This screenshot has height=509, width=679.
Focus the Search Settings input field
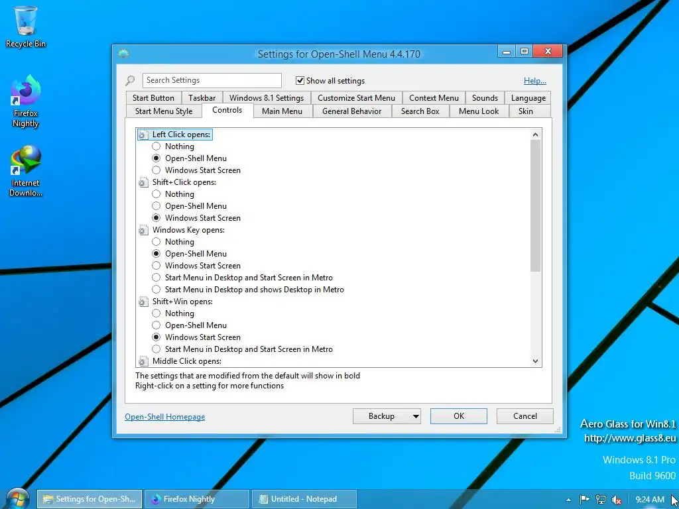(212, 80)
